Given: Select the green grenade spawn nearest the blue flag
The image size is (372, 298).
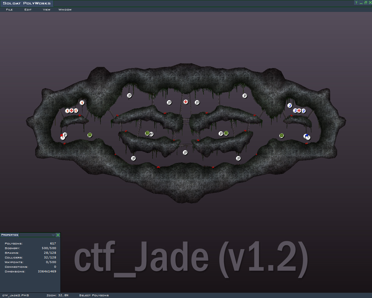Looking at the screenshot, I should 282,136.
